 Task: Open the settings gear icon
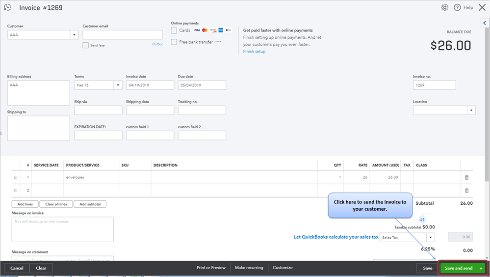(444, 7)
